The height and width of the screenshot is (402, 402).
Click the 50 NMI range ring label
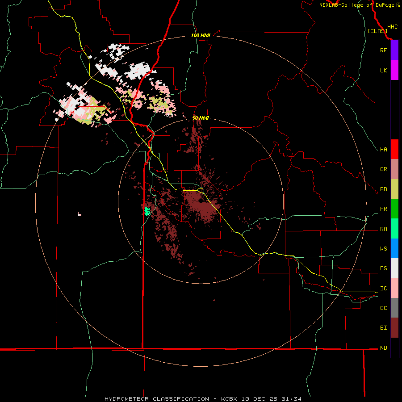(x=201, y=118)
